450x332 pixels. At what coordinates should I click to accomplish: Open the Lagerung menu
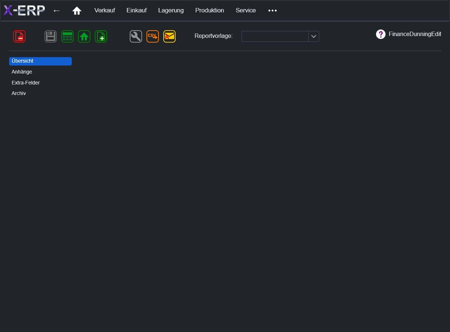[171, 11]
